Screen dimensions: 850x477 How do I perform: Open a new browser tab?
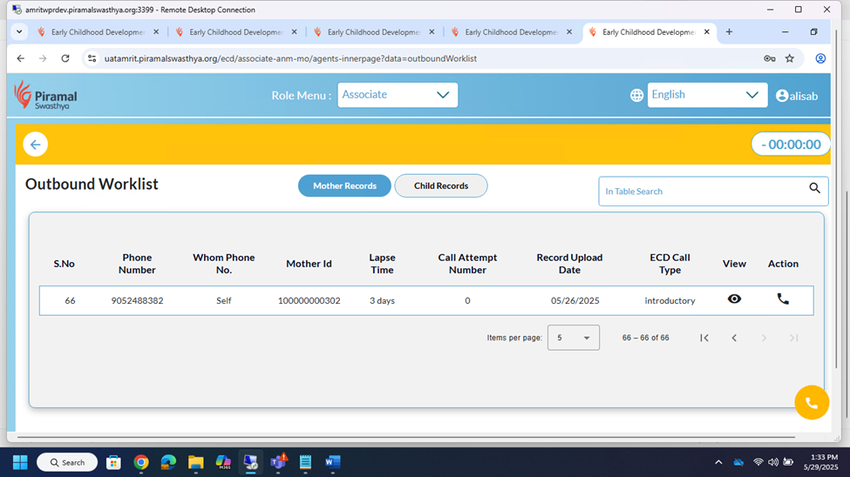[729, 32]
